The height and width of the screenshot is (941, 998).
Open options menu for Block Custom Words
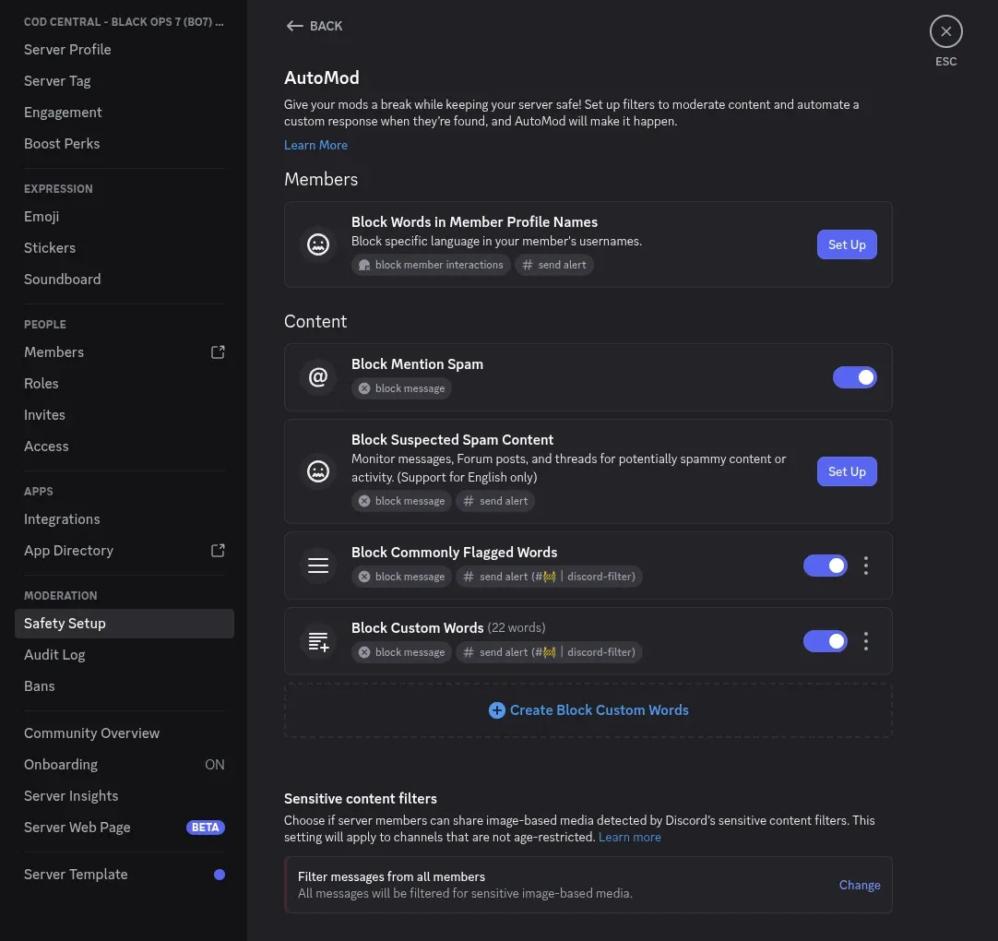click(865, 641)
